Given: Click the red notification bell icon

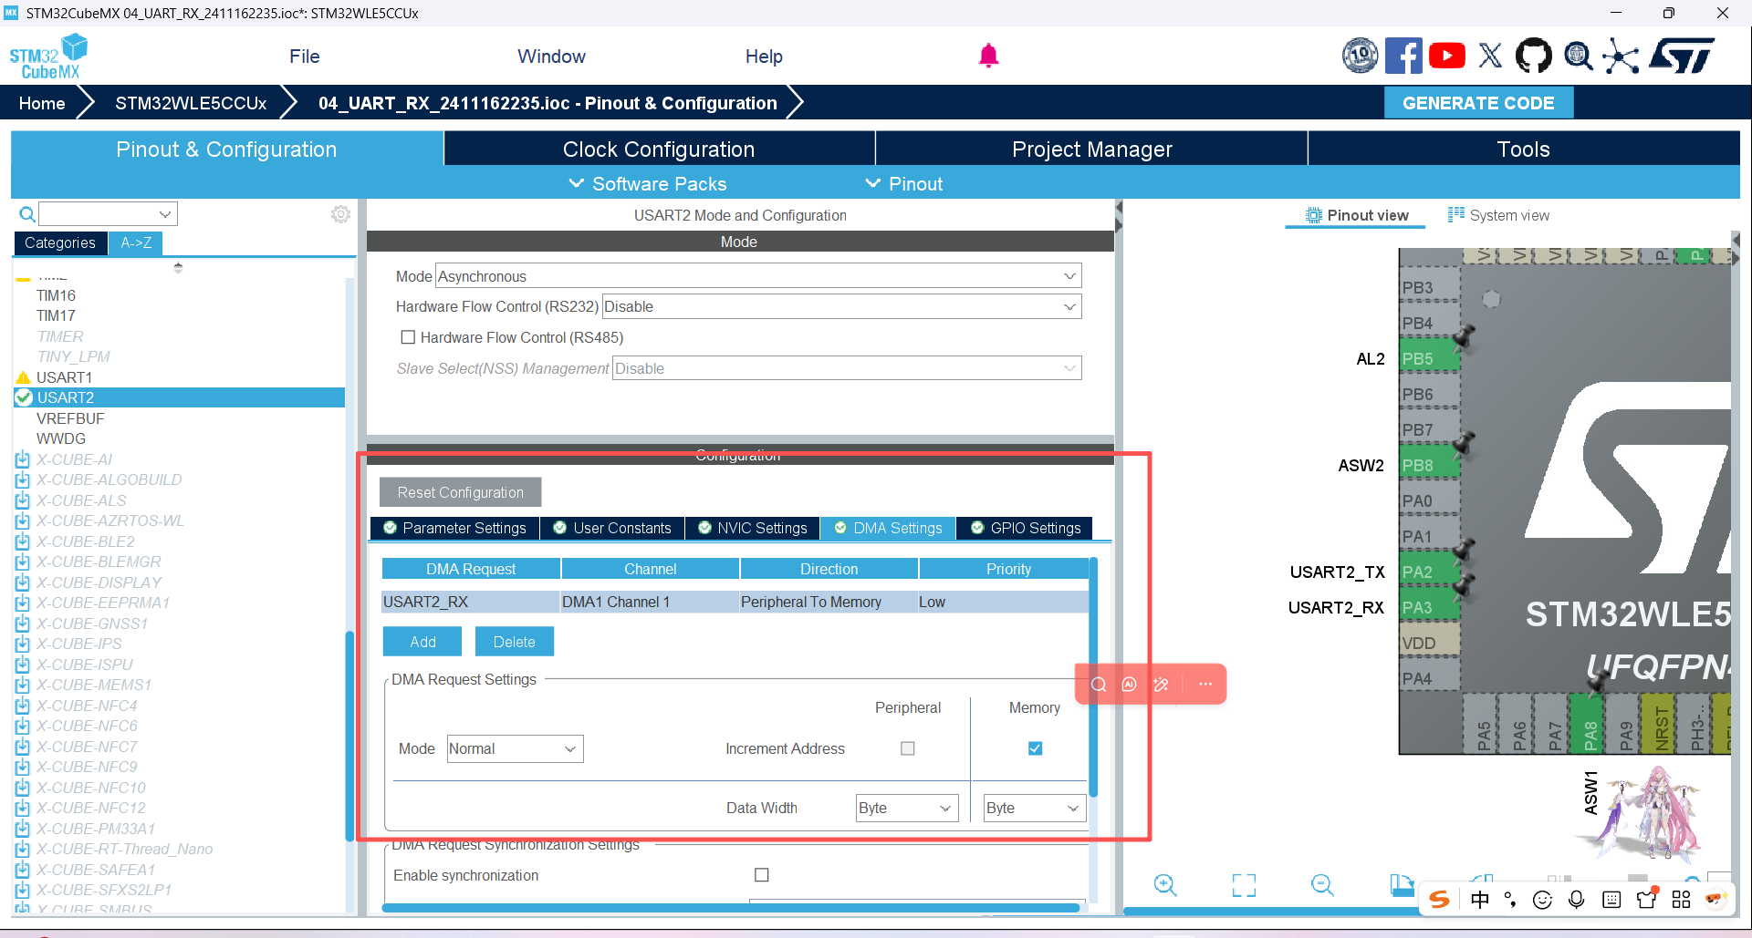Looking at the screenshot, I should point(988,56).
